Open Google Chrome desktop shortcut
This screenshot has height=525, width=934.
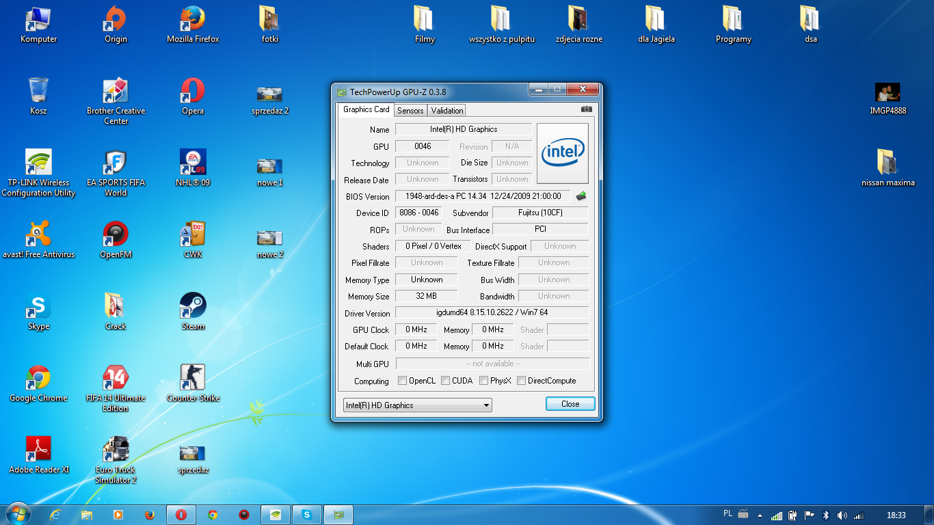(38, 383)
